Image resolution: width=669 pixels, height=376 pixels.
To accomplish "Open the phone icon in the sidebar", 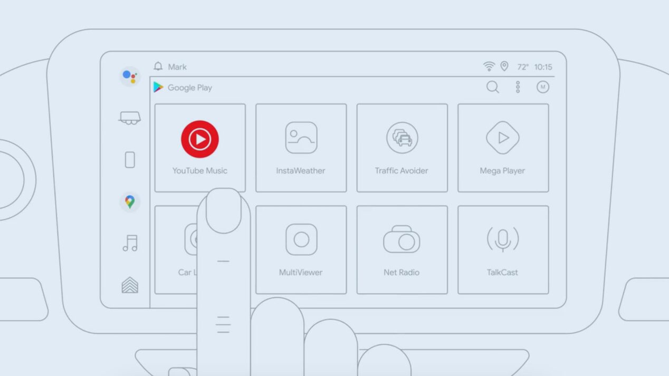I will pyautogui.click(x=129, y=160).
